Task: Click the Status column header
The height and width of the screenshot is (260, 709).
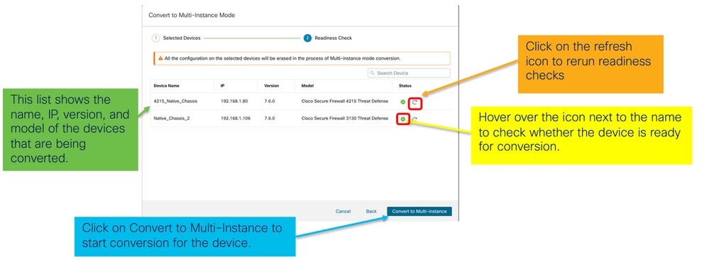Action: point(405,86)
